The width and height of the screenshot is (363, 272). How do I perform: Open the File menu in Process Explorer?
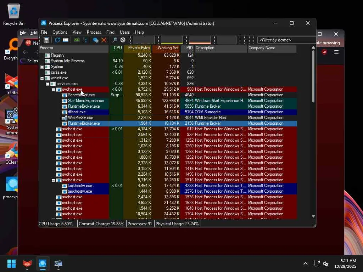pos(44,32)
